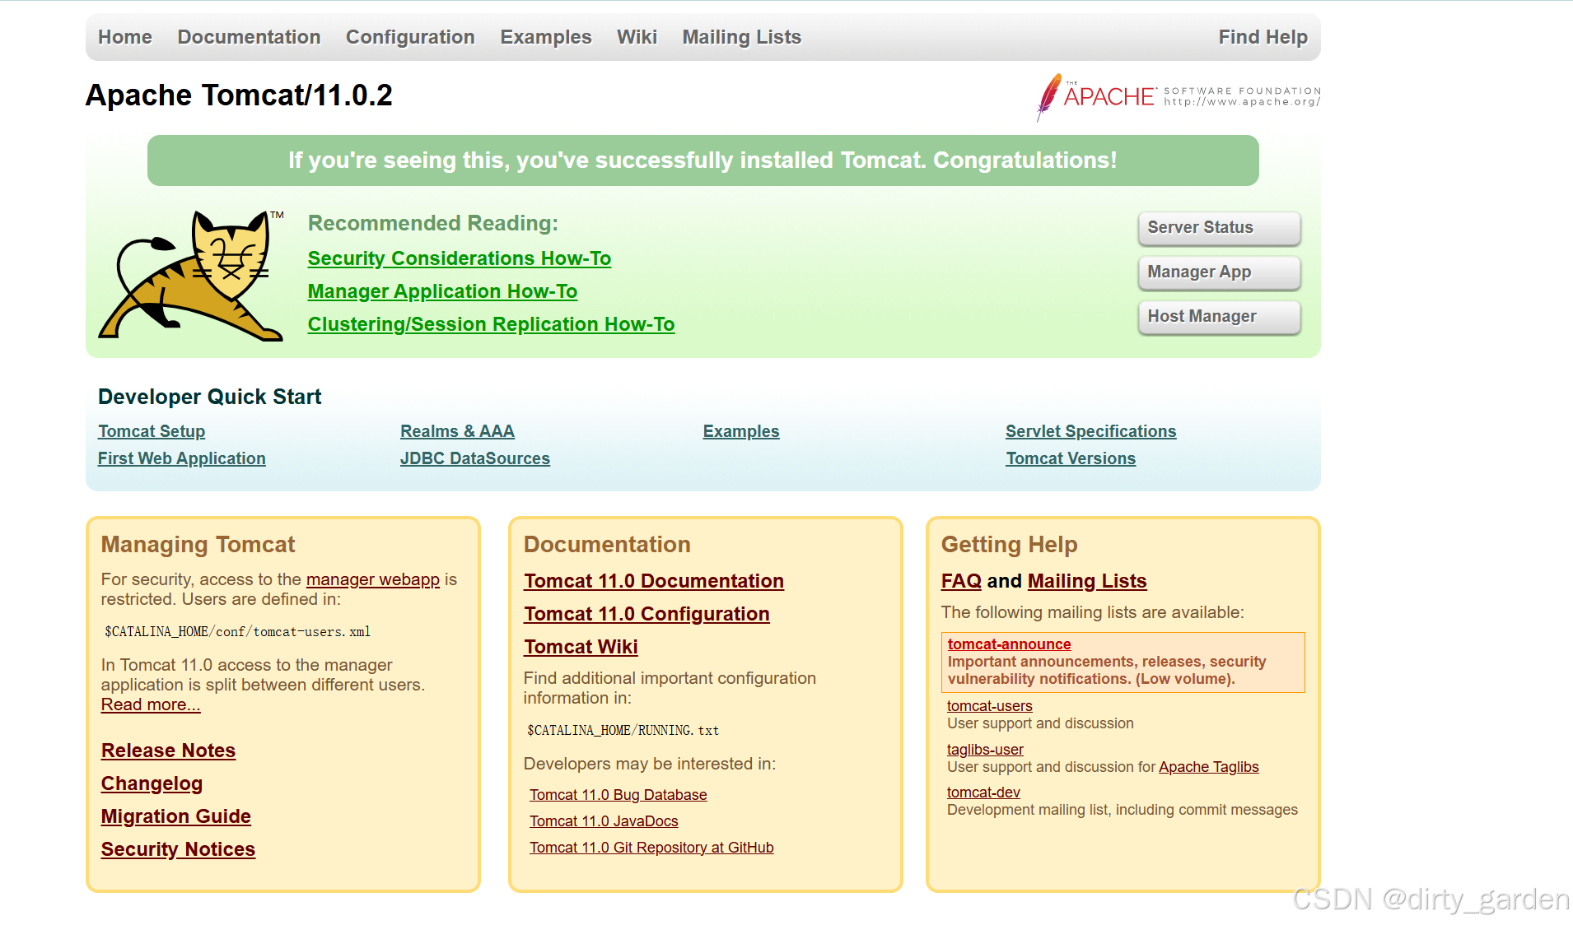Click the Host Manager button
Viewport: 1573px width, 925px height.
click(1219, 317)
